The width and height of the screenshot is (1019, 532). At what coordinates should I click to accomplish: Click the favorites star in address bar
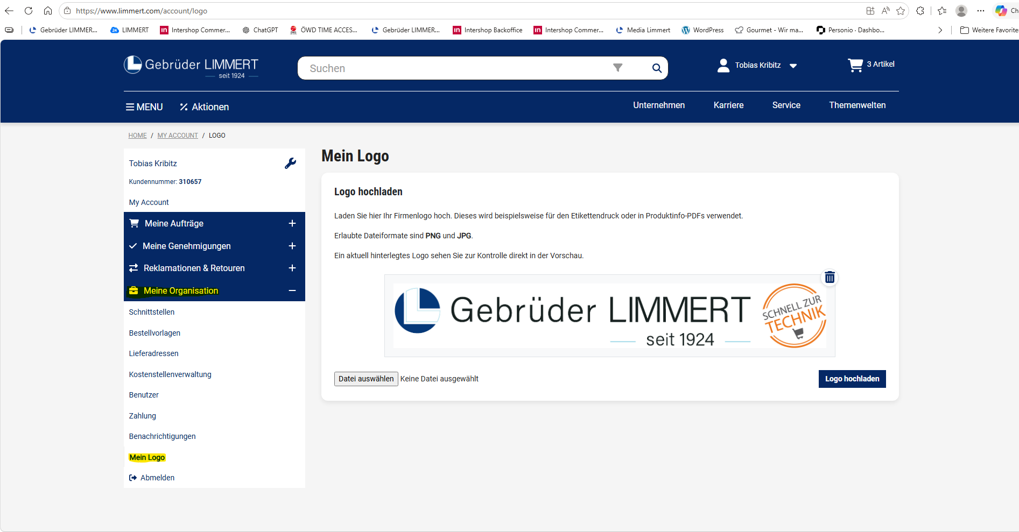pyautogui.click(x=901, y=11)
